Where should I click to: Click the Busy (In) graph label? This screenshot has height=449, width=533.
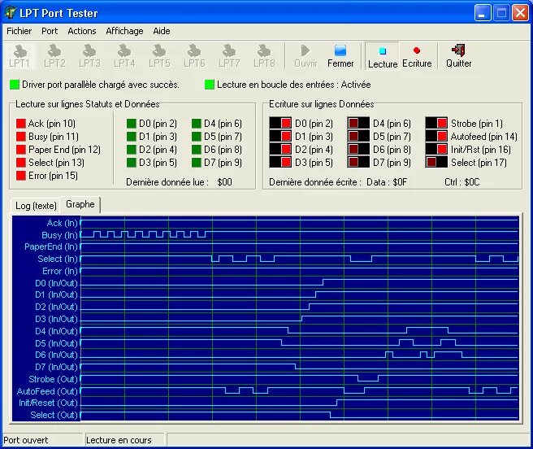(60, 235)
